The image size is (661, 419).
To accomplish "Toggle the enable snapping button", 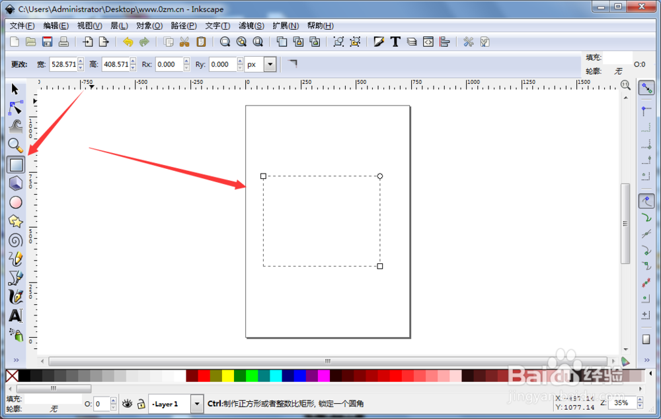I will click(x=646, y=88).
